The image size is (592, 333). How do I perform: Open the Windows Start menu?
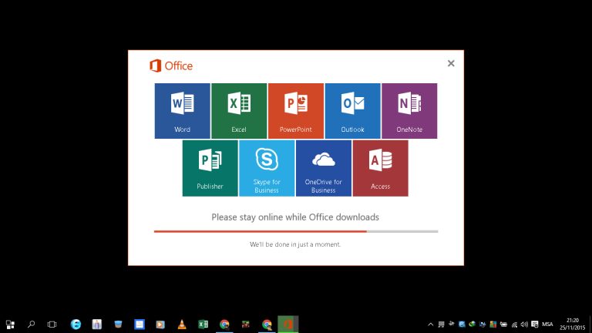(x=10, y=325)
